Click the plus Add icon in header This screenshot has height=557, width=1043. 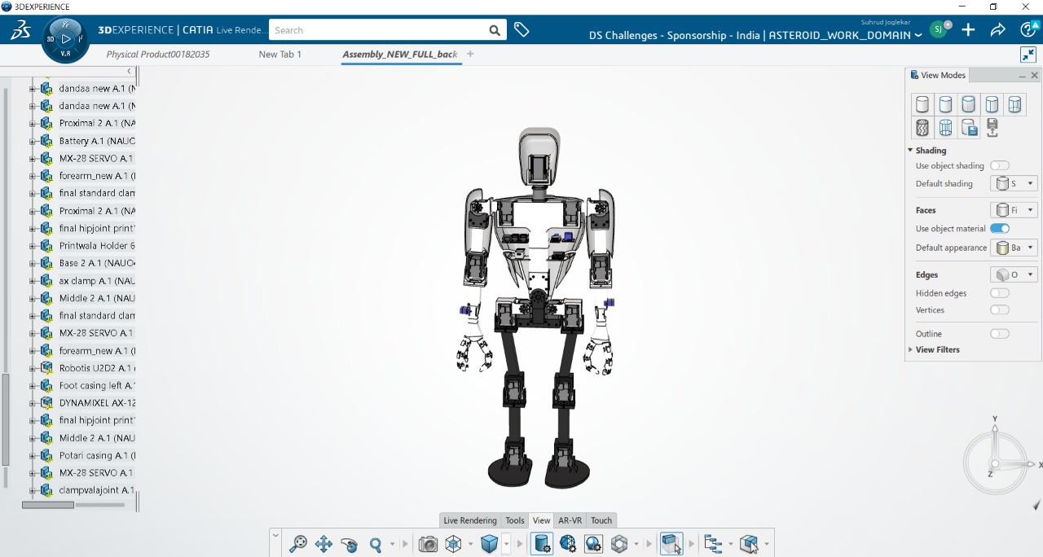pyautogui.click(x=968, y=30)
